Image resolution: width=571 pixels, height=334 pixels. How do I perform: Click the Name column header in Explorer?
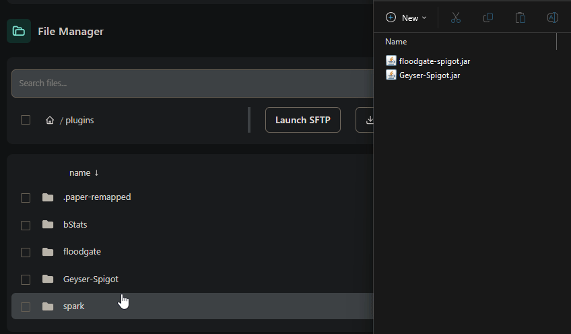[x=396, y=42]
